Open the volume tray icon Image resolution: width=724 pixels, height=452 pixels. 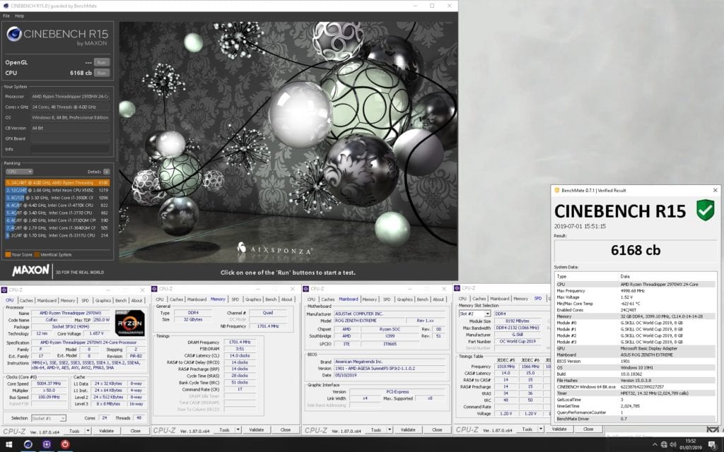point(673,445)
